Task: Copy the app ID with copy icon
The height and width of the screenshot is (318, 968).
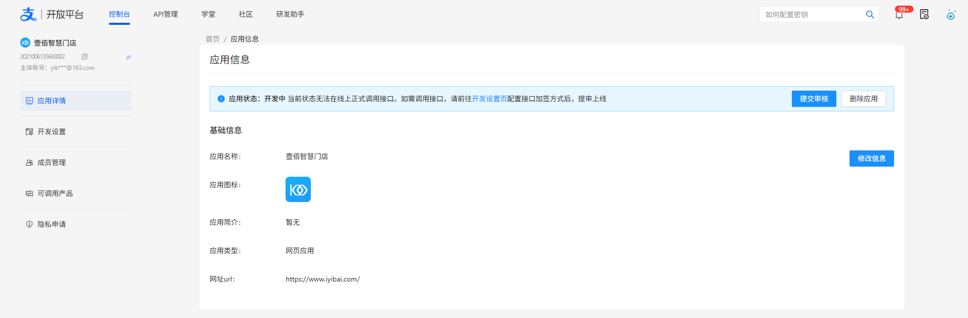Action: (85, 57)
